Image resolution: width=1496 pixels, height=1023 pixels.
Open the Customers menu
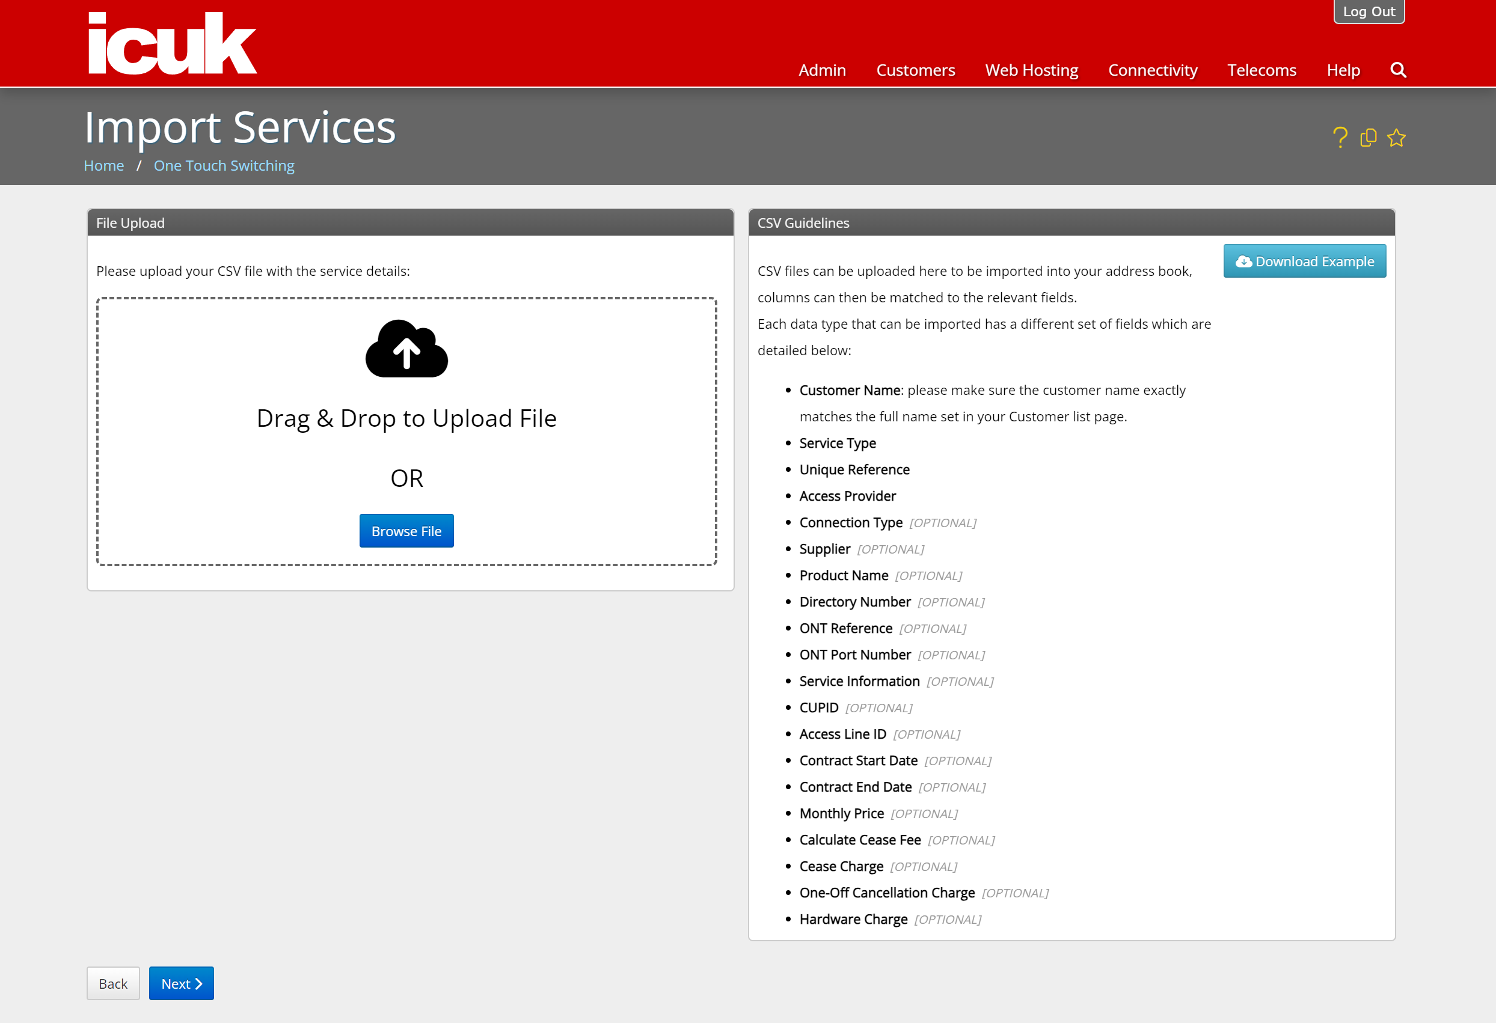point(915,70)
